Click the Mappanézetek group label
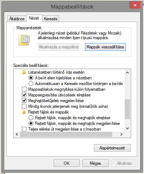This screenshot has width=144, height=174. pos(29,28)
